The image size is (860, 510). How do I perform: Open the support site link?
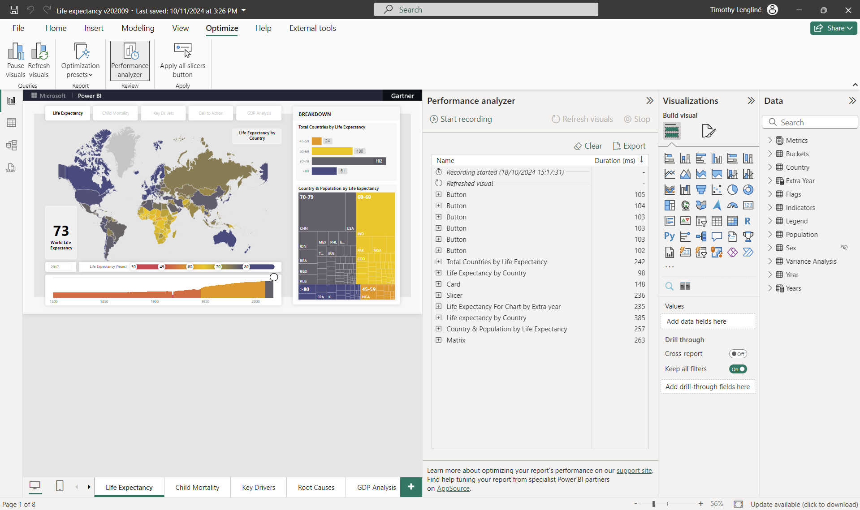tap(634, 470)
